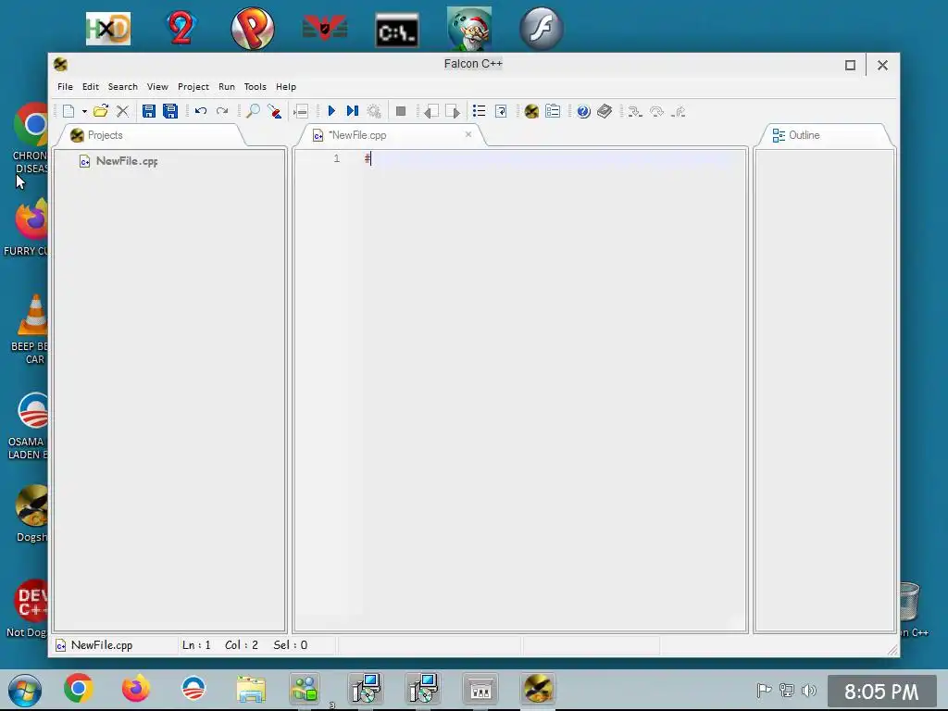948x711 pixels.
Task: Click line number 1 in gutter
Action: pyautogui.click(x=337, y=158)
